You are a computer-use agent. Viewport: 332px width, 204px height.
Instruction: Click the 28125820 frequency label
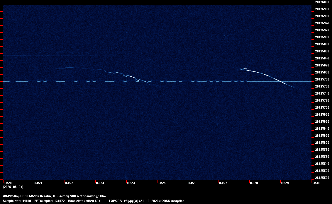(x=322, y=65)
